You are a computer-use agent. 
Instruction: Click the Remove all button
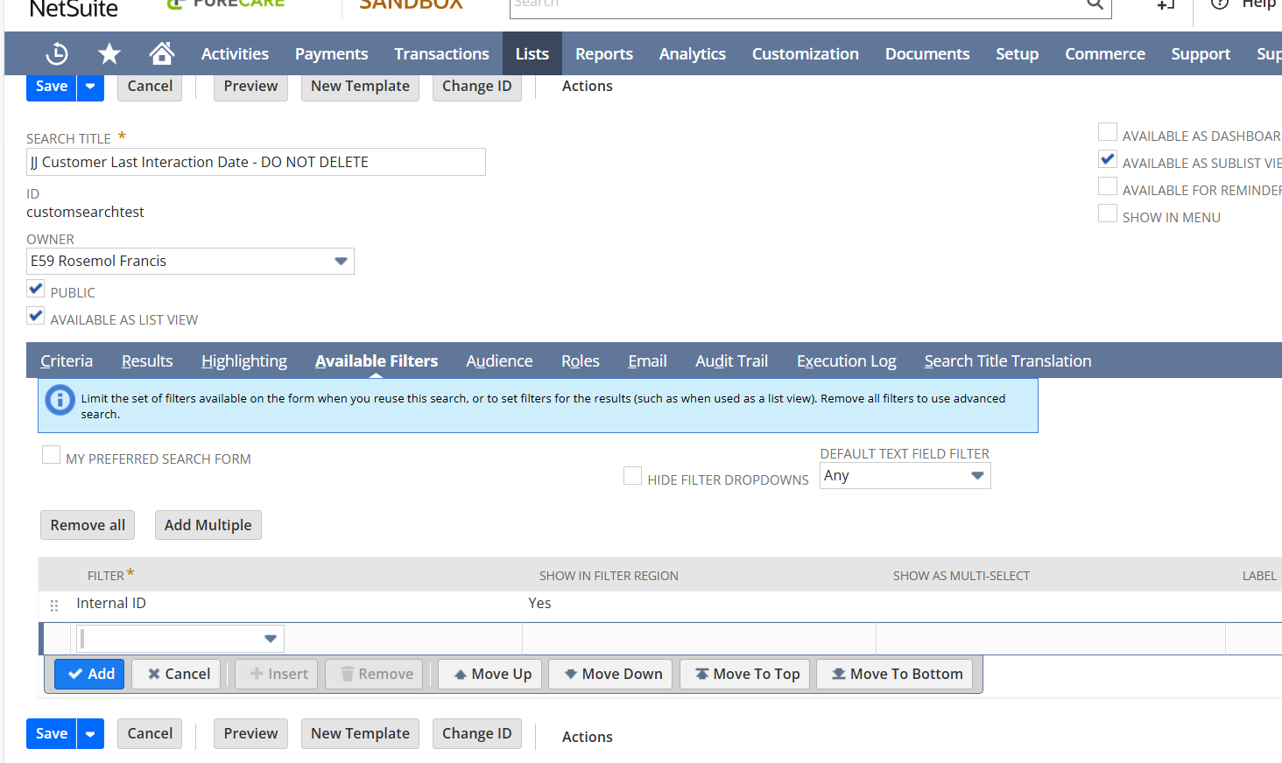[88, 525]
